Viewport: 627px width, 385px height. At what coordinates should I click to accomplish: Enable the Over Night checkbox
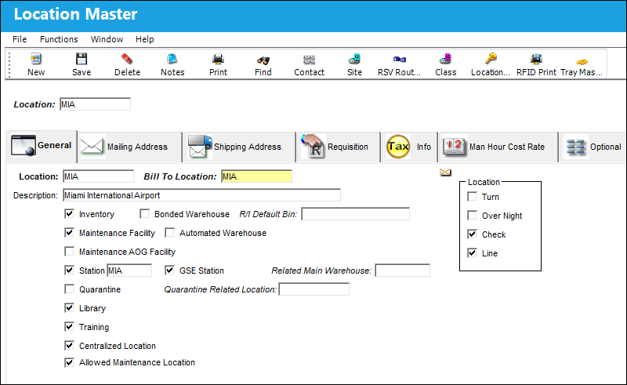473,216
